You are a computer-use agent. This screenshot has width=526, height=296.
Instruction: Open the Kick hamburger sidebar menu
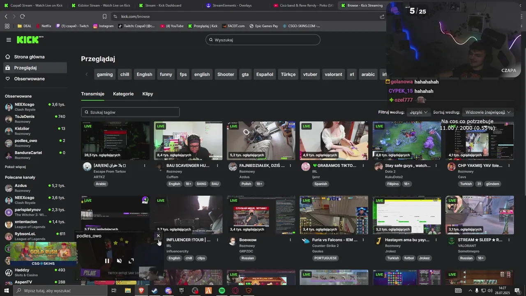pyautogui.click(x=9, y=40)
